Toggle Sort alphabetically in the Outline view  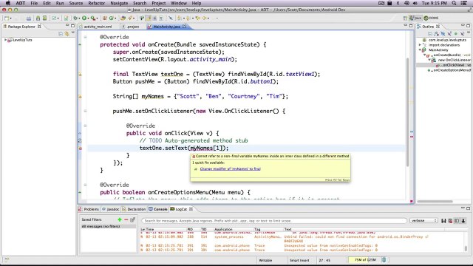[x=437, y=34]
